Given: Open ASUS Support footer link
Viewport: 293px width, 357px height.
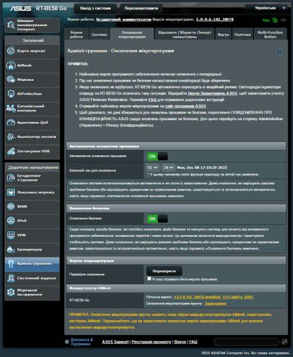Looking at the screenshot, I should [x=115, y=342].
